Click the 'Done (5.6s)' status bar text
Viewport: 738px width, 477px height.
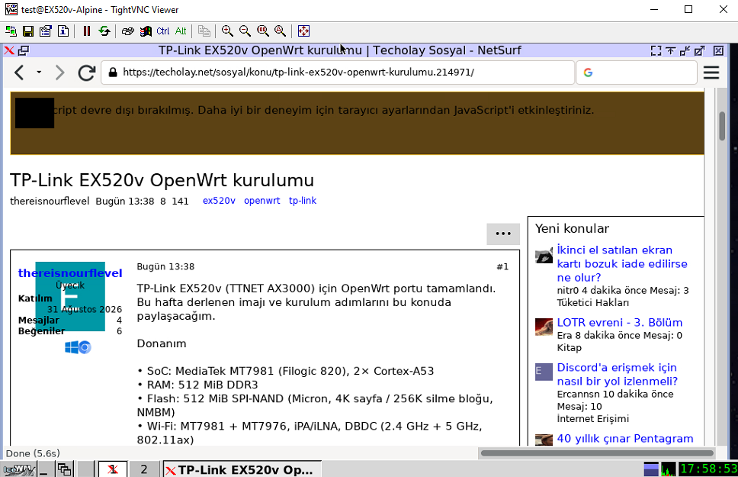tap(33, 453)
